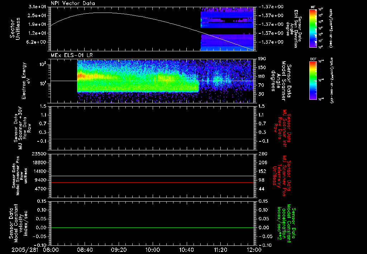The height and width of the screenshot is (254, 367).
Task: Click the '10:00' time axis label
Action: coord(152,250)
